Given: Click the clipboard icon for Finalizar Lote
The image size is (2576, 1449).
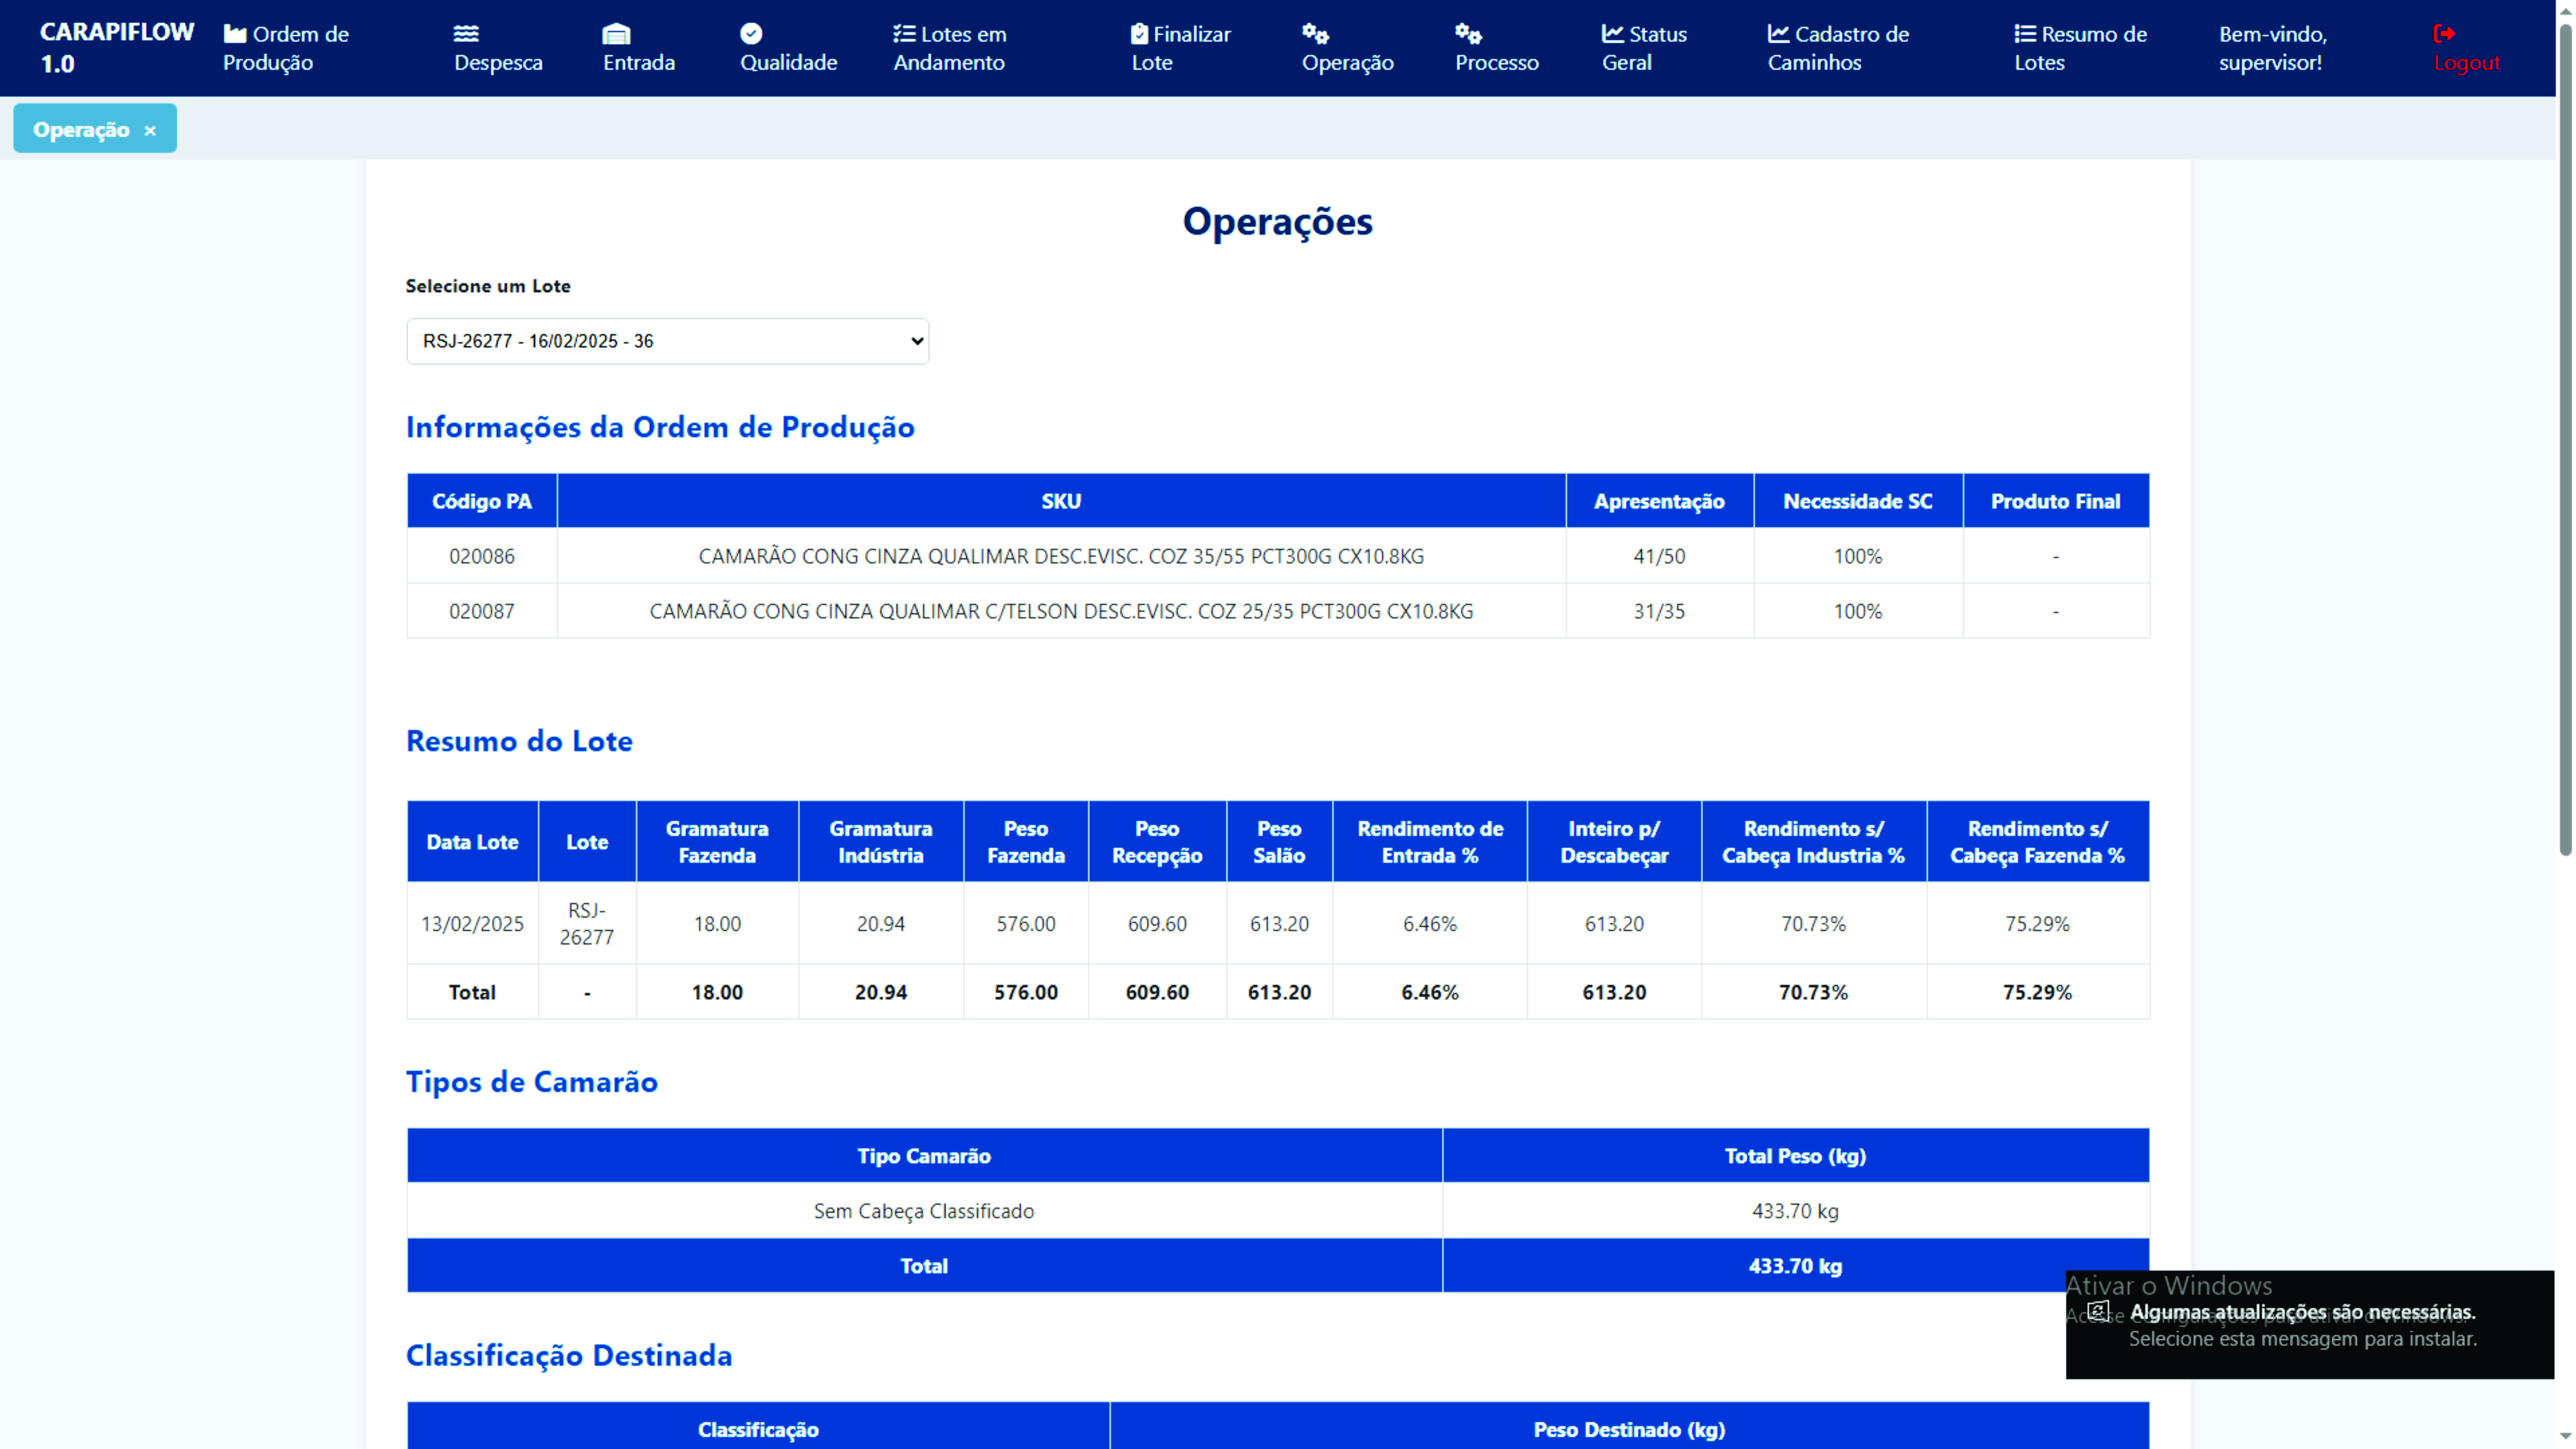Looking at the screenshot, I should point(1139,34).
